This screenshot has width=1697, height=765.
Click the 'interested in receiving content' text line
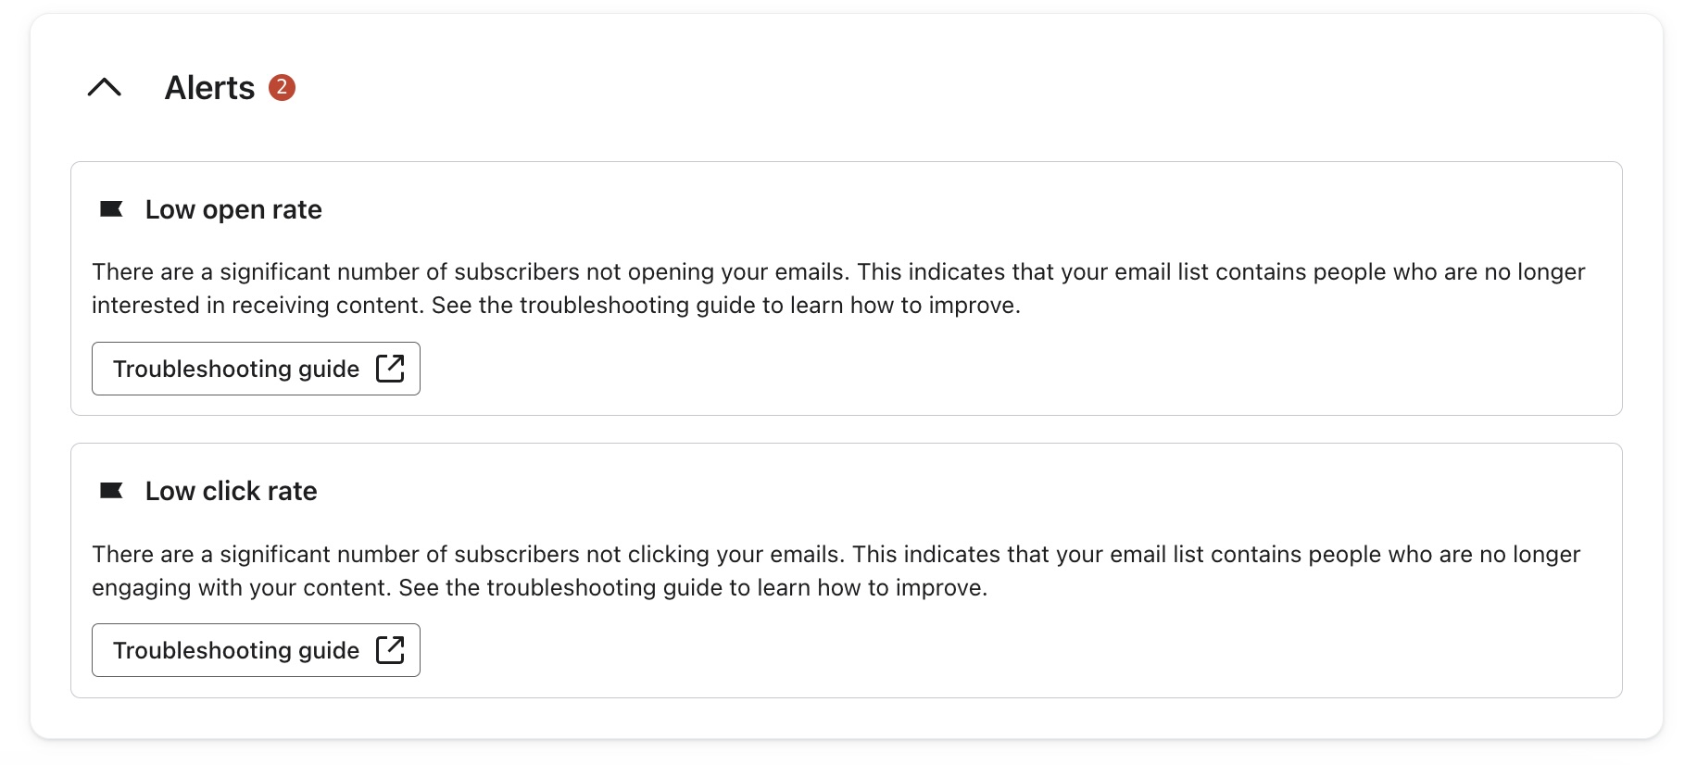tap(259, 306)
